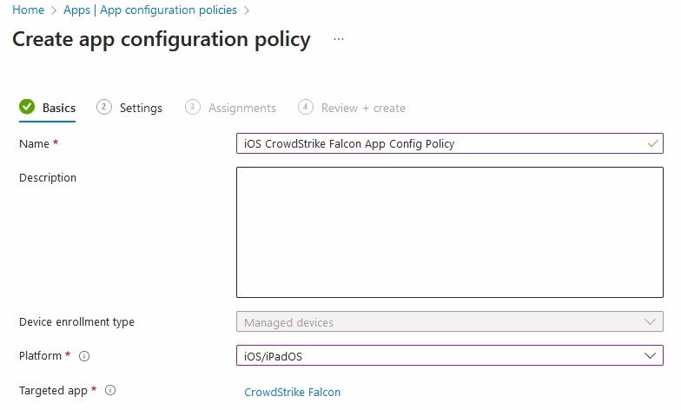Open the ellipsis more options menu
This screenshot has height=410, width=681.
tap(339, 40)
